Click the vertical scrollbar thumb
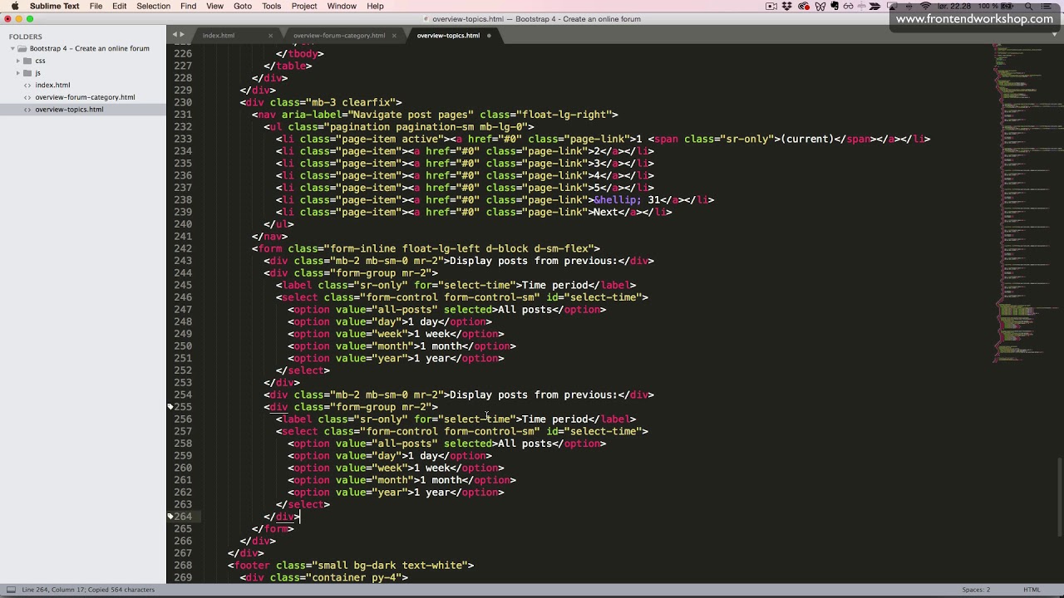Viewport: 1064px width, 598px height. pos(1060,498)
